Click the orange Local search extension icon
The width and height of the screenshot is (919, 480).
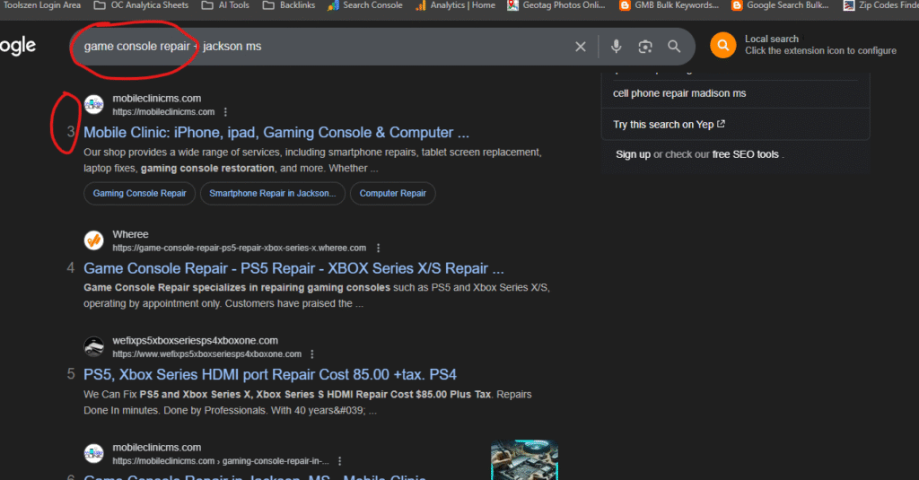tap(722, 45)
